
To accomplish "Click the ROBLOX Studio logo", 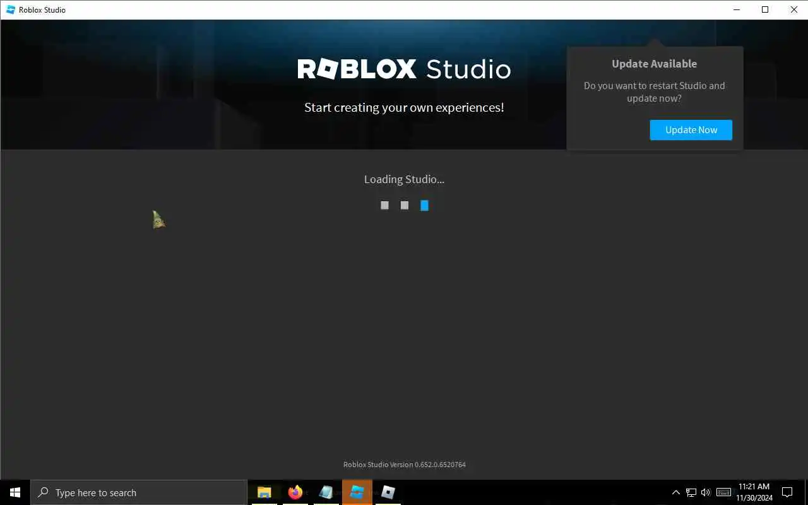I will pyautogui.click(x=404, y=69).
